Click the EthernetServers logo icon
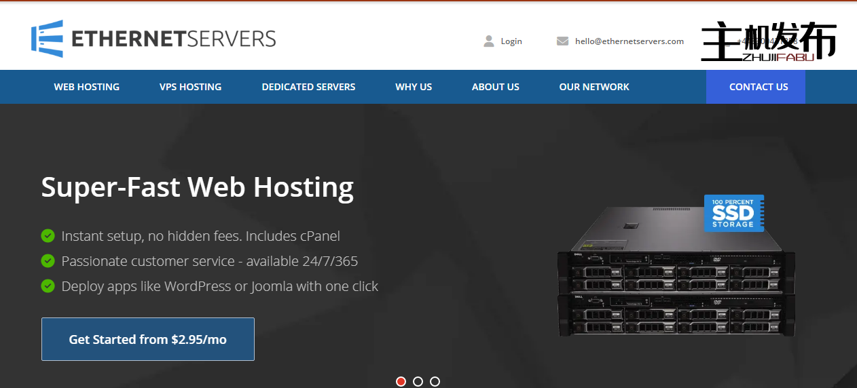The image size is (857, 388). pos(47,39)
